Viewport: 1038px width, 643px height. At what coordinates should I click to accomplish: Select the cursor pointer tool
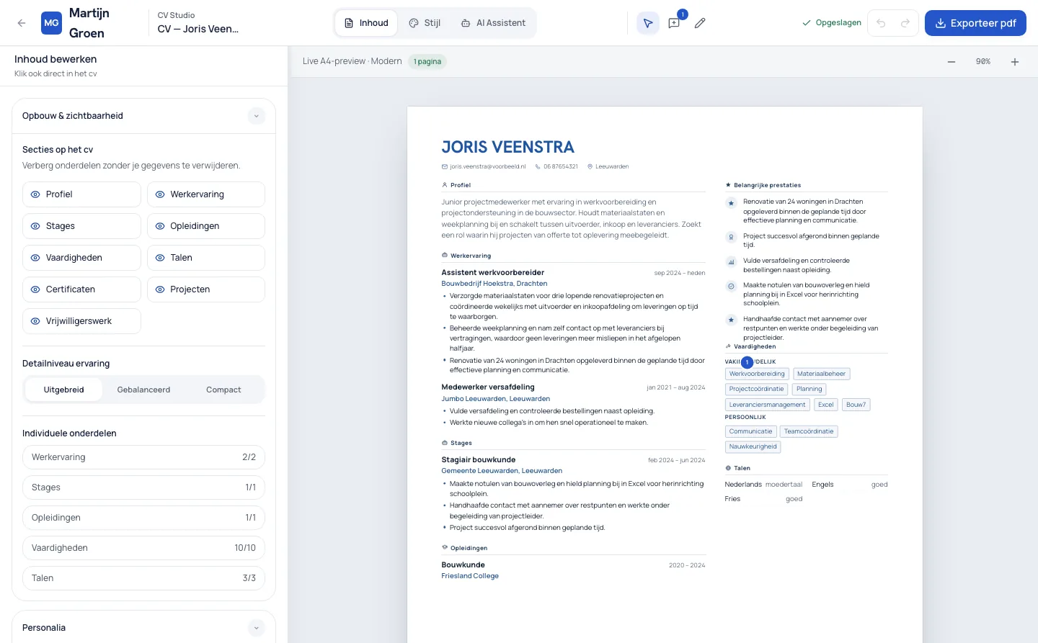pos(648,23)
